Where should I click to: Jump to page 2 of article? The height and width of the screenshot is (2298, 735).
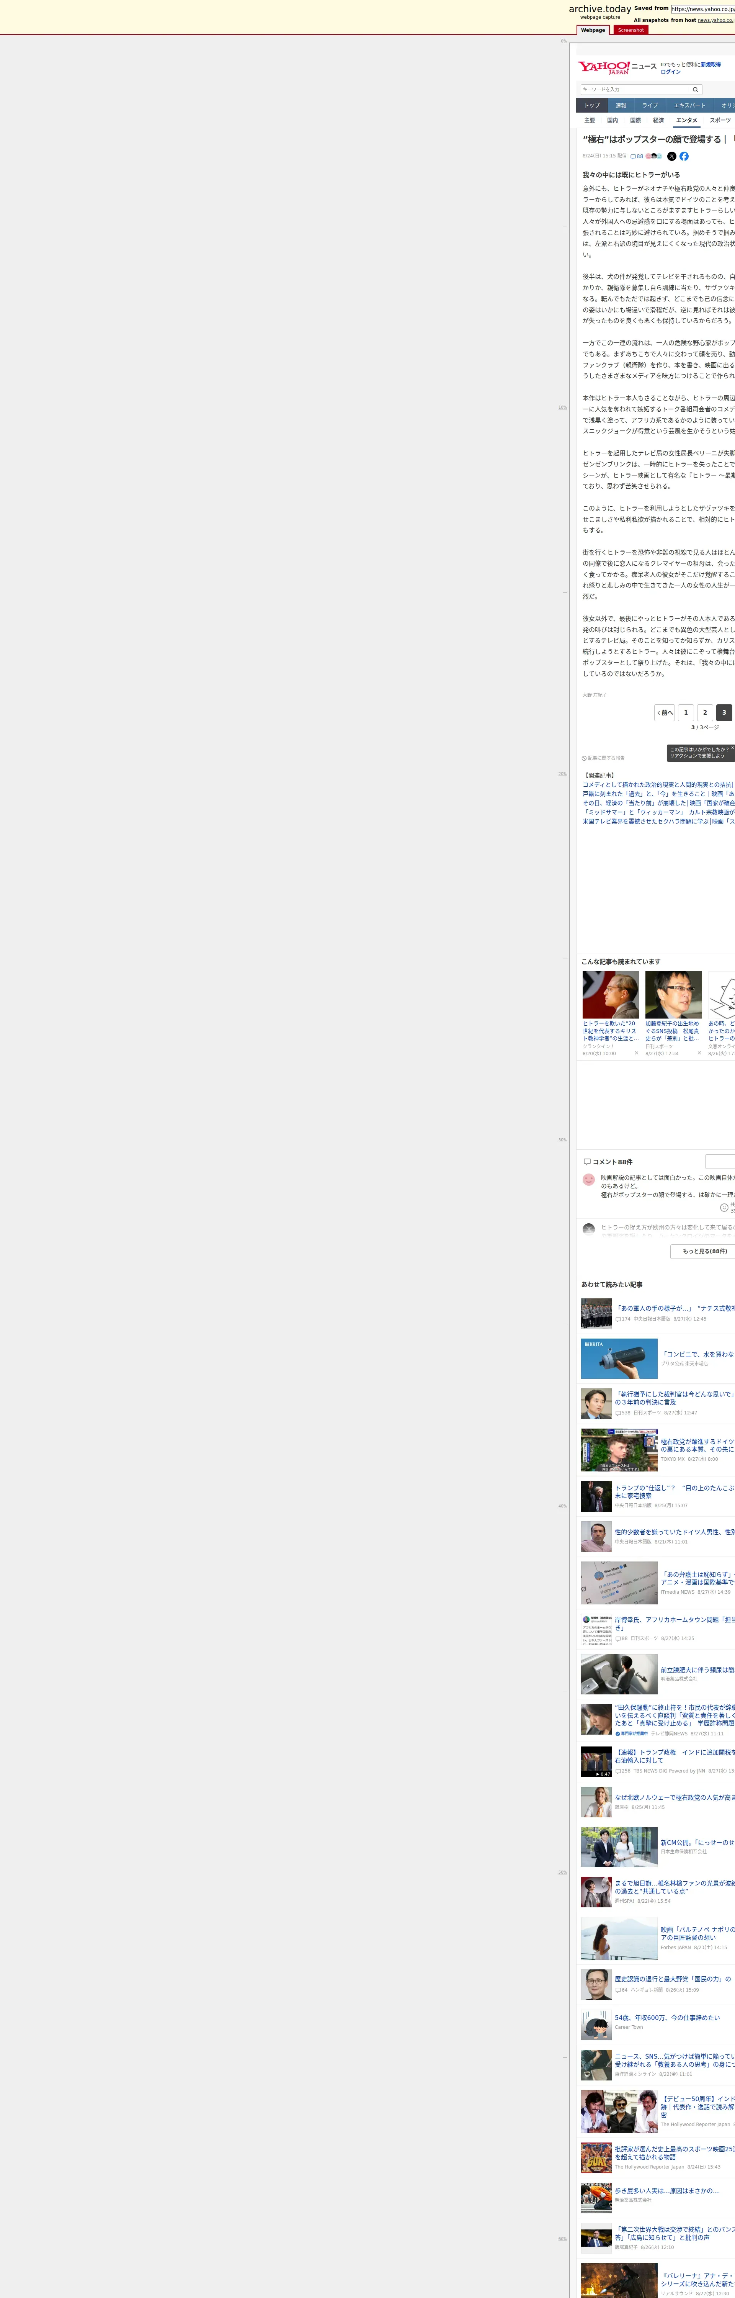point(705,712)
